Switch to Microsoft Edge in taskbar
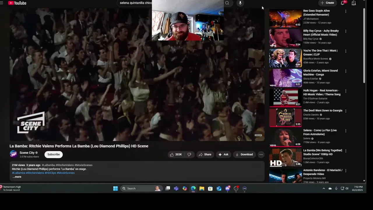The height and width of the screenshot is (210, 373). coord(193,188)
